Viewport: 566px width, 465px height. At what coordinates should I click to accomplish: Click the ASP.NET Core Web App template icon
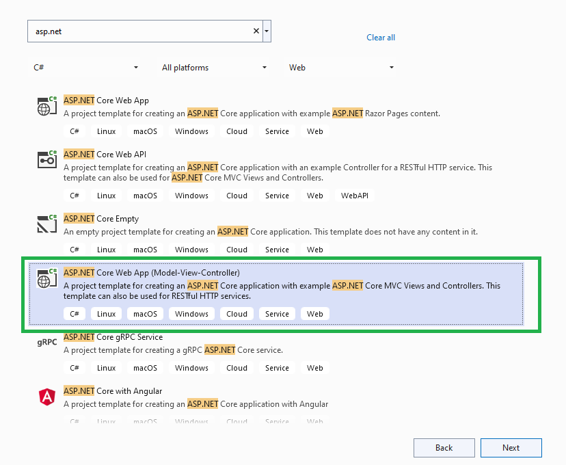(46, 104)
